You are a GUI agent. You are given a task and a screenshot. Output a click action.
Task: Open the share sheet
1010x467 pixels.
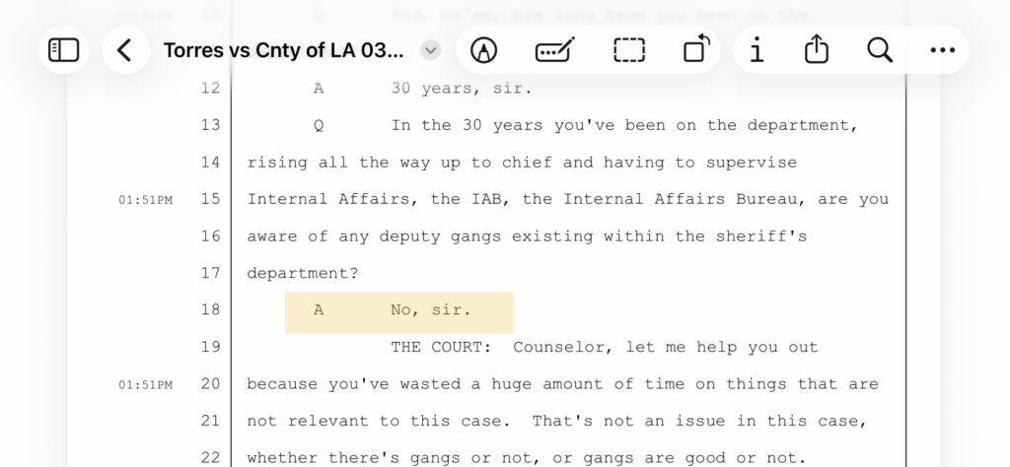[816, 49]
